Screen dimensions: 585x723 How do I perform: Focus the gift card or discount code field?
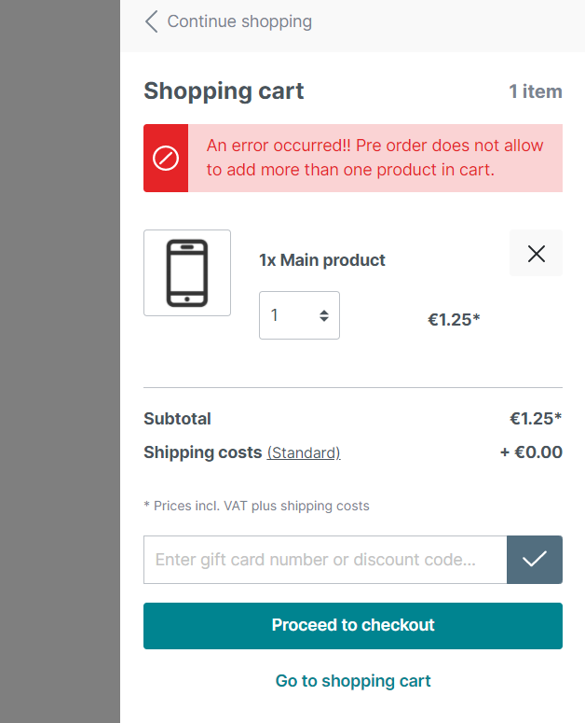coord(324,560)
